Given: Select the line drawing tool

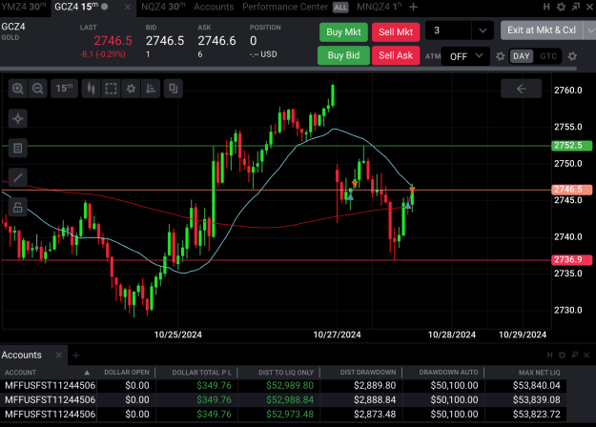Looking at the screenshot, I should click(x=18, y=177).
